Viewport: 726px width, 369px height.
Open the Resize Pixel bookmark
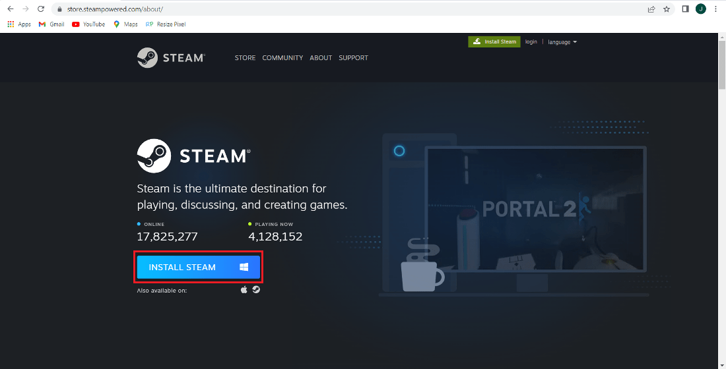pyautogui.click(x=165, y=24)
